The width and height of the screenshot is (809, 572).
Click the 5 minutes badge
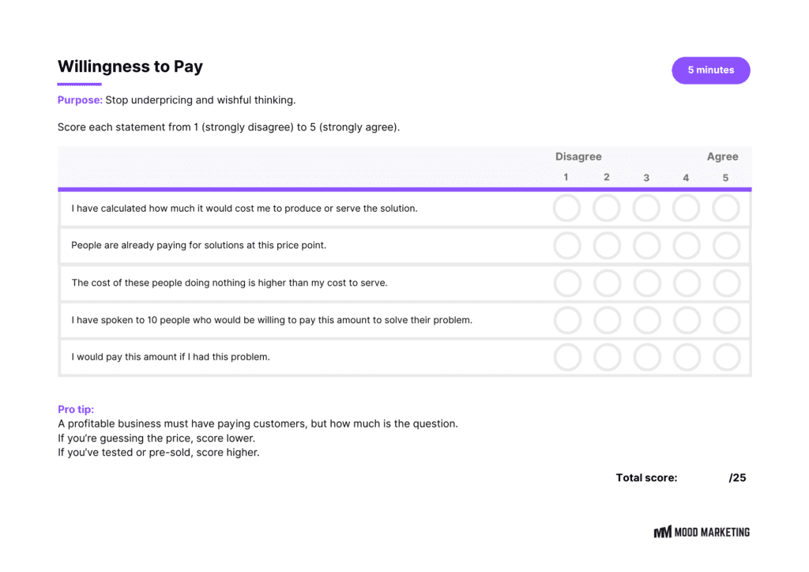point(710,70)
